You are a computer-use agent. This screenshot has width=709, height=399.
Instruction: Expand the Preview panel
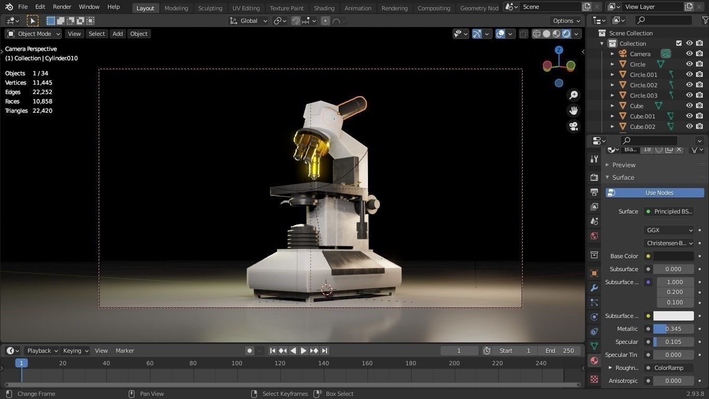[623, 165]
